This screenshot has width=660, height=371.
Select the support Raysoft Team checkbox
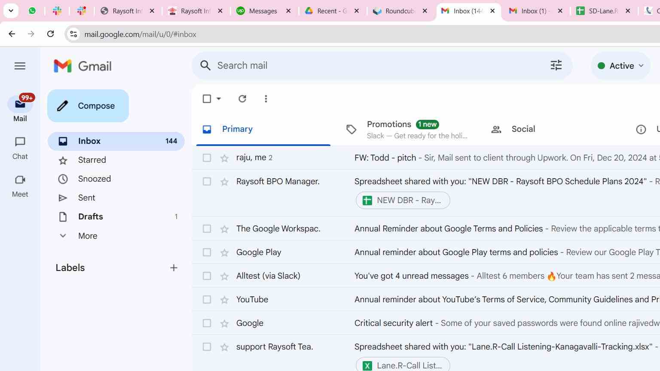(207, 347)
